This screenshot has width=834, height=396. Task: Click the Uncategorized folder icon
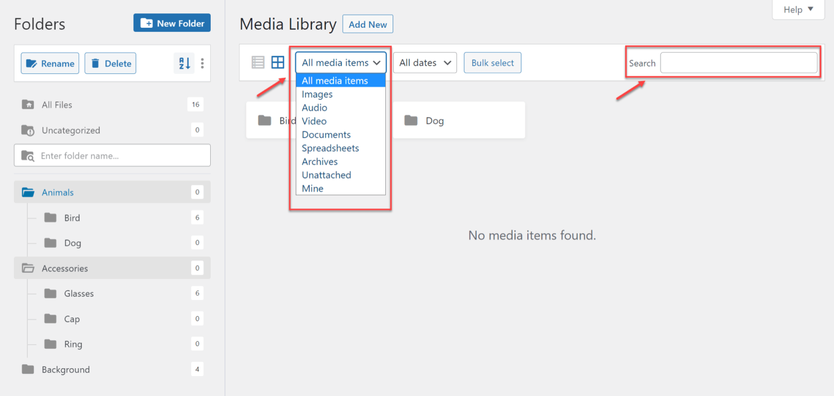(x=27, y=130)
